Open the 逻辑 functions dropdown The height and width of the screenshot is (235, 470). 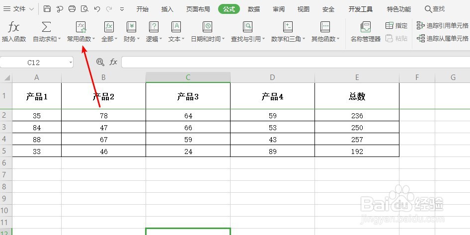pyautogui.click(x=154, y=32)
